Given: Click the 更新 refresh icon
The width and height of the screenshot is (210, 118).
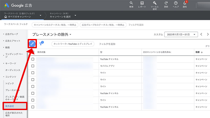Looking at the screenshot, I should (x=166, y=3).
